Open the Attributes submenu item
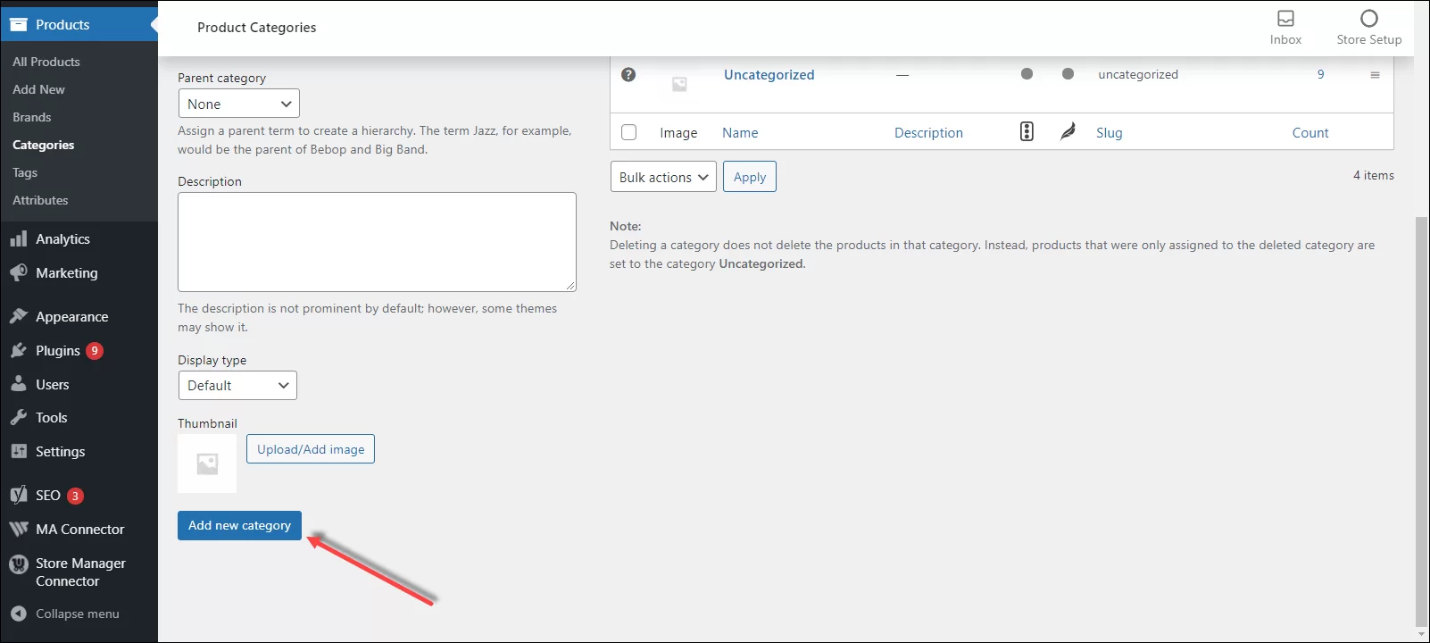1430x643 pixels. pyautogui.click(x=40, y=200)
